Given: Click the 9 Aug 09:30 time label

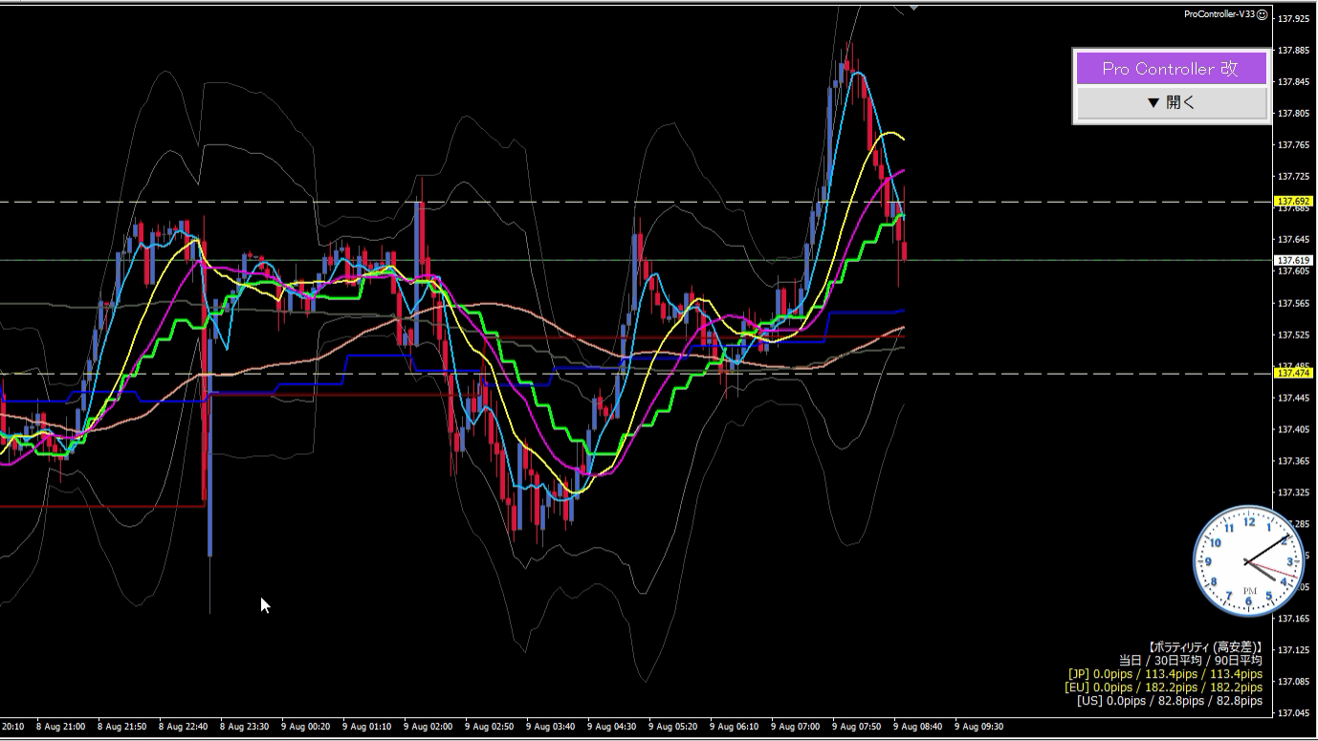Looking at the screenshot, I should (978, 727).
